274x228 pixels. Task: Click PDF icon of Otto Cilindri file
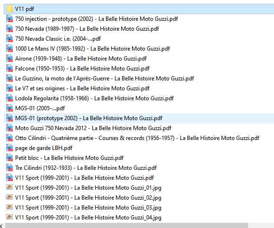(9, 138)
